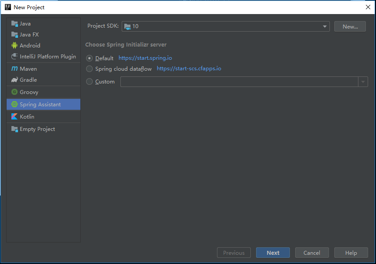Click the 'Project SDK:' label
The height and width of the screenshot is (264, 376).
(x=103, y=26)
